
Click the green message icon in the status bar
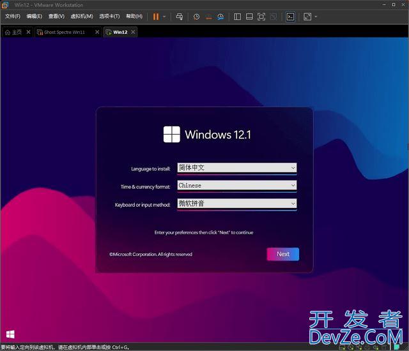click(x=396, y=347)
